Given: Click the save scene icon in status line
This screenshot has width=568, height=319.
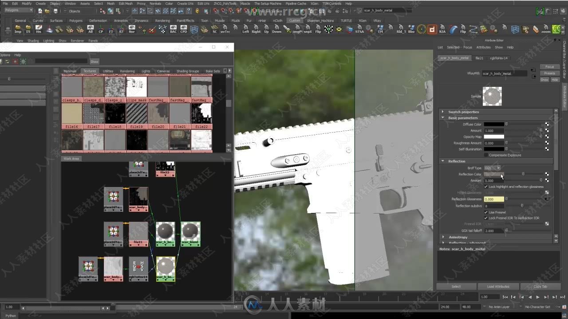Looking at the screenshot, I should click(x=55, y=11).
